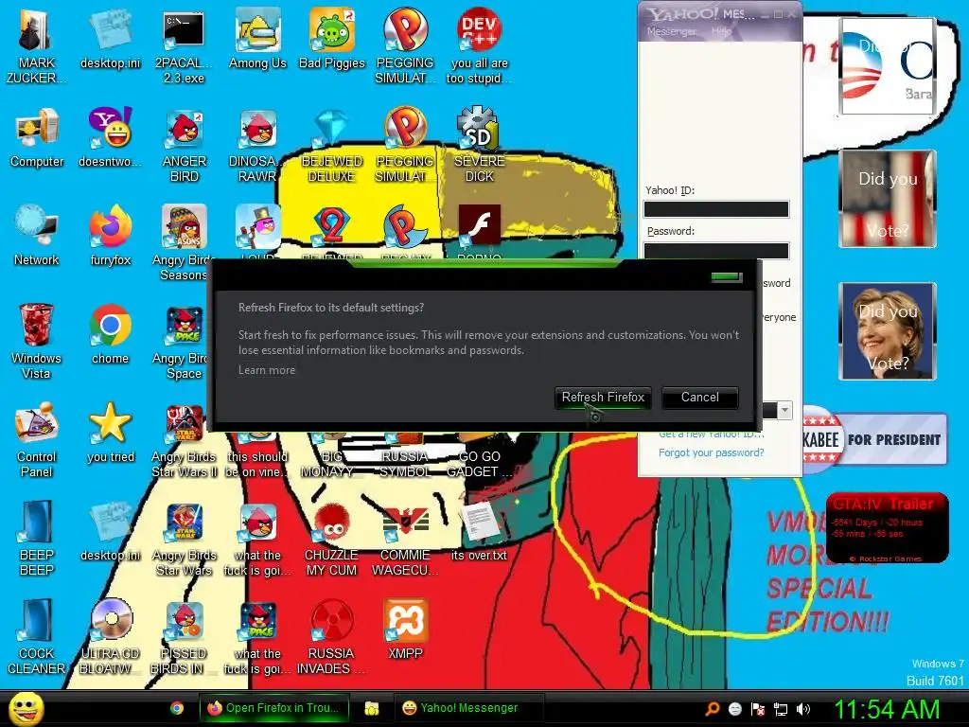Screen dimensions: 969x727
Task: Open the Computer desktop icon
Action: (37, 137)
